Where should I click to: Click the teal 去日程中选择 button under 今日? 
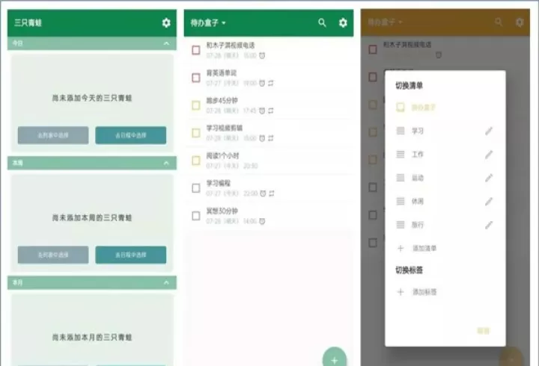(x=130, y=135)
